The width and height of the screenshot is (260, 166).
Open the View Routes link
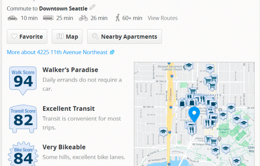coord(163,18)
